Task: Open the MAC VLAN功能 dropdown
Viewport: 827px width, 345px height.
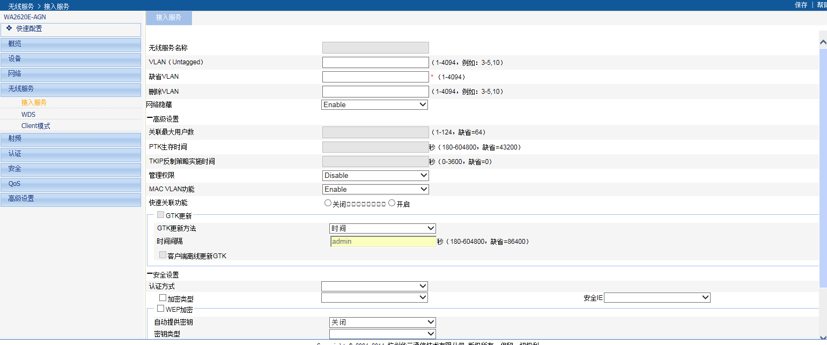Action: 376,190
